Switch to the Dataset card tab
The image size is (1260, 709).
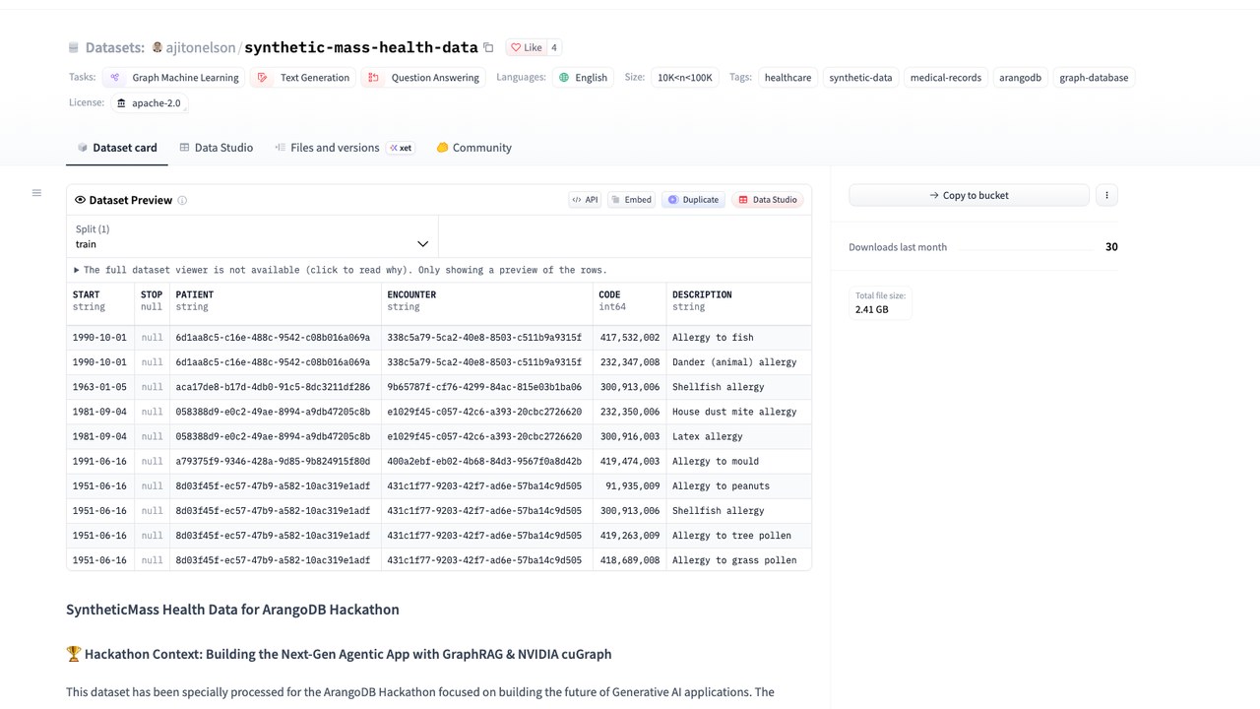(x=116, y=148)
